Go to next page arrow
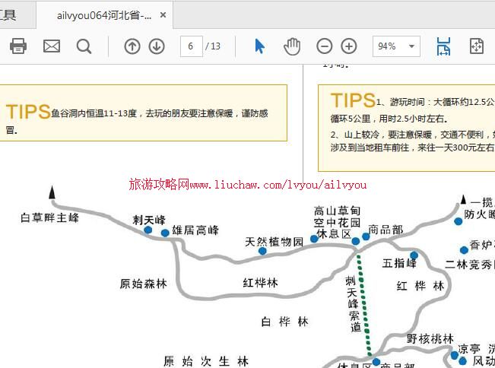495x368 pixels. (x=157, y=46)
